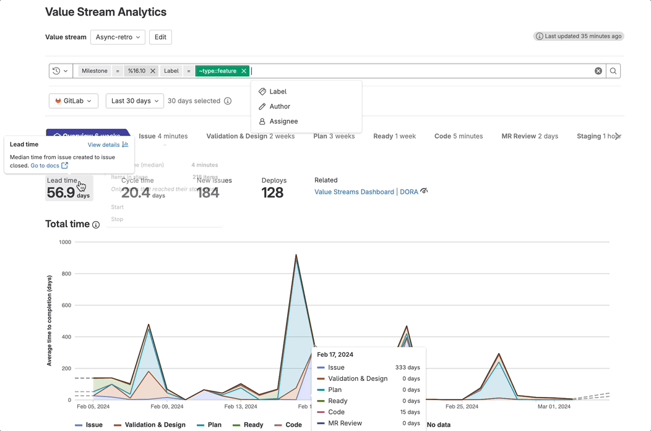Remove the %16.10 milestone filter token

tap(153, 71)
